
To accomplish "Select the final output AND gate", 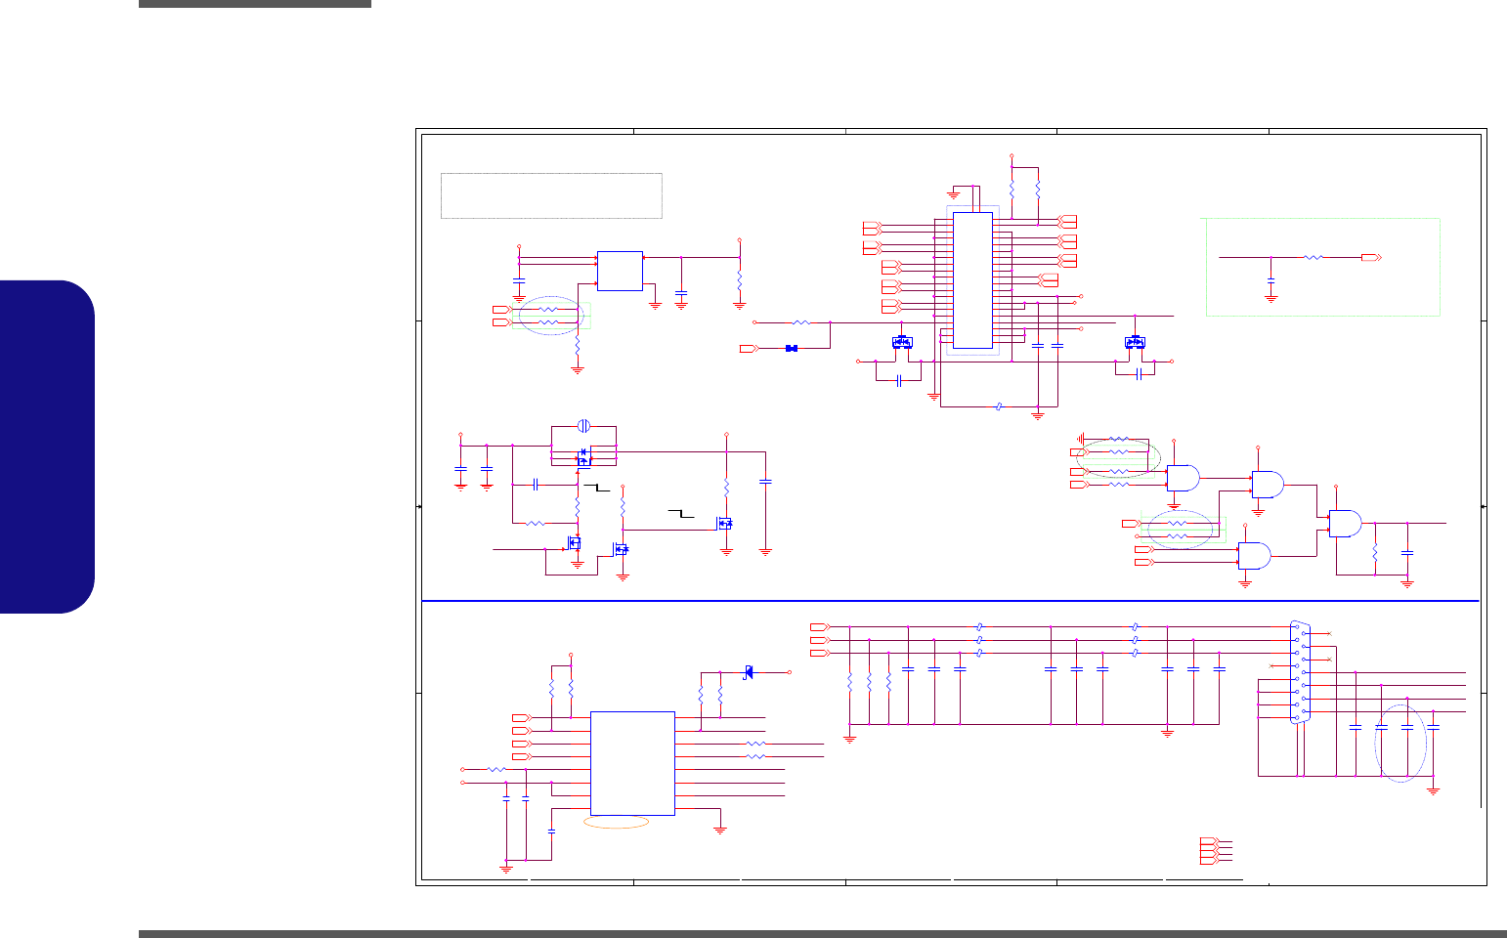I will coord(1346,524).
